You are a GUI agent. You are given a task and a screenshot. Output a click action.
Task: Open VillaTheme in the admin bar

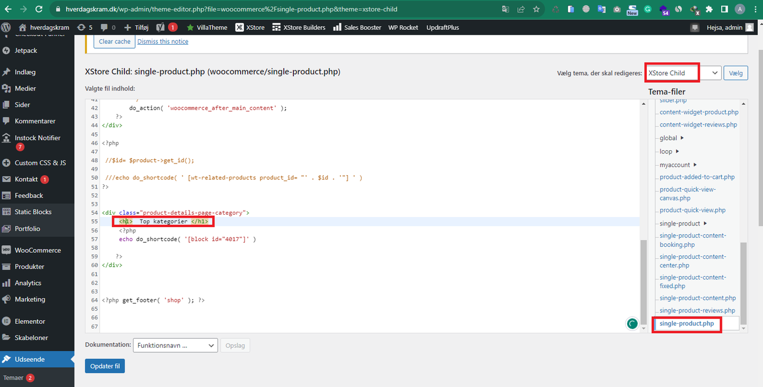point(206,27)
